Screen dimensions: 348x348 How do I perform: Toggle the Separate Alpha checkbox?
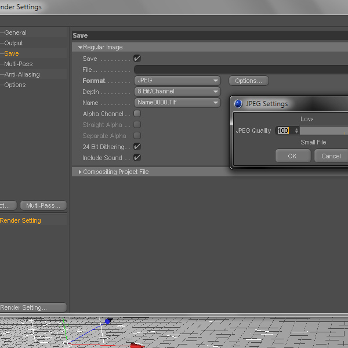coord(137,135)
